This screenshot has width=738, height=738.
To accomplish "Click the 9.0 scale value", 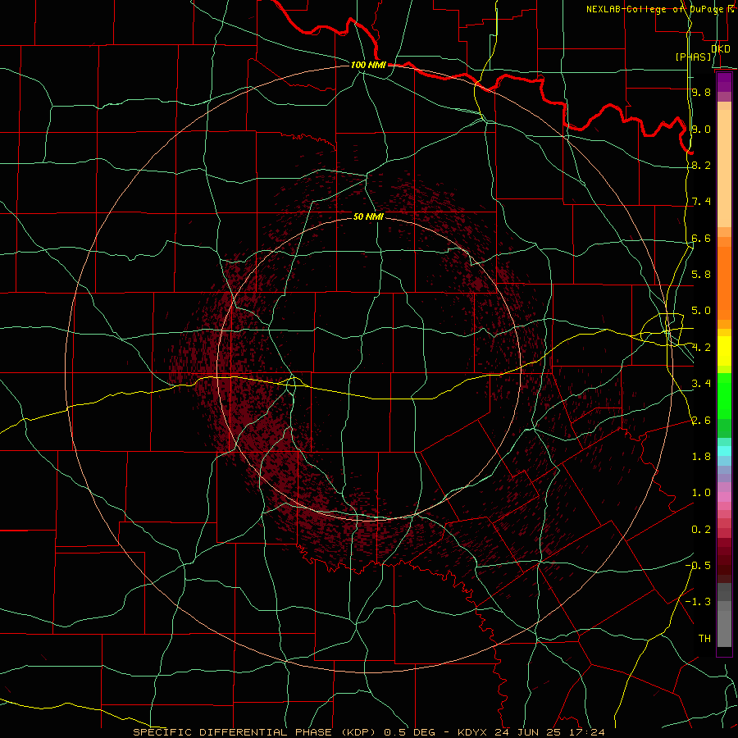I will [701, 129].
